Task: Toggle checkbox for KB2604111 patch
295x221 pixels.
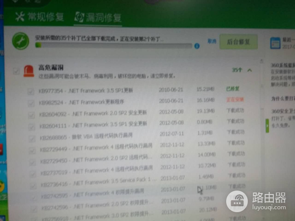Action: [x=31, y=127]
